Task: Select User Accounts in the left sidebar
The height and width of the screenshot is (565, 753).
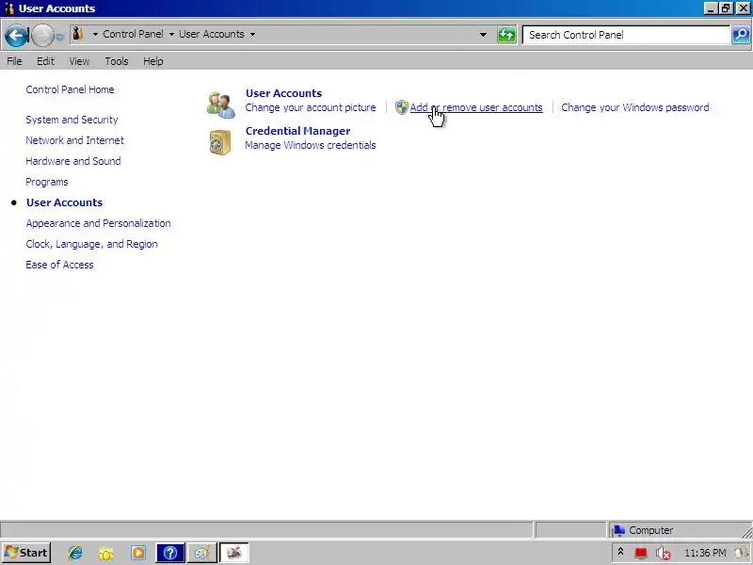Action: 64,202
